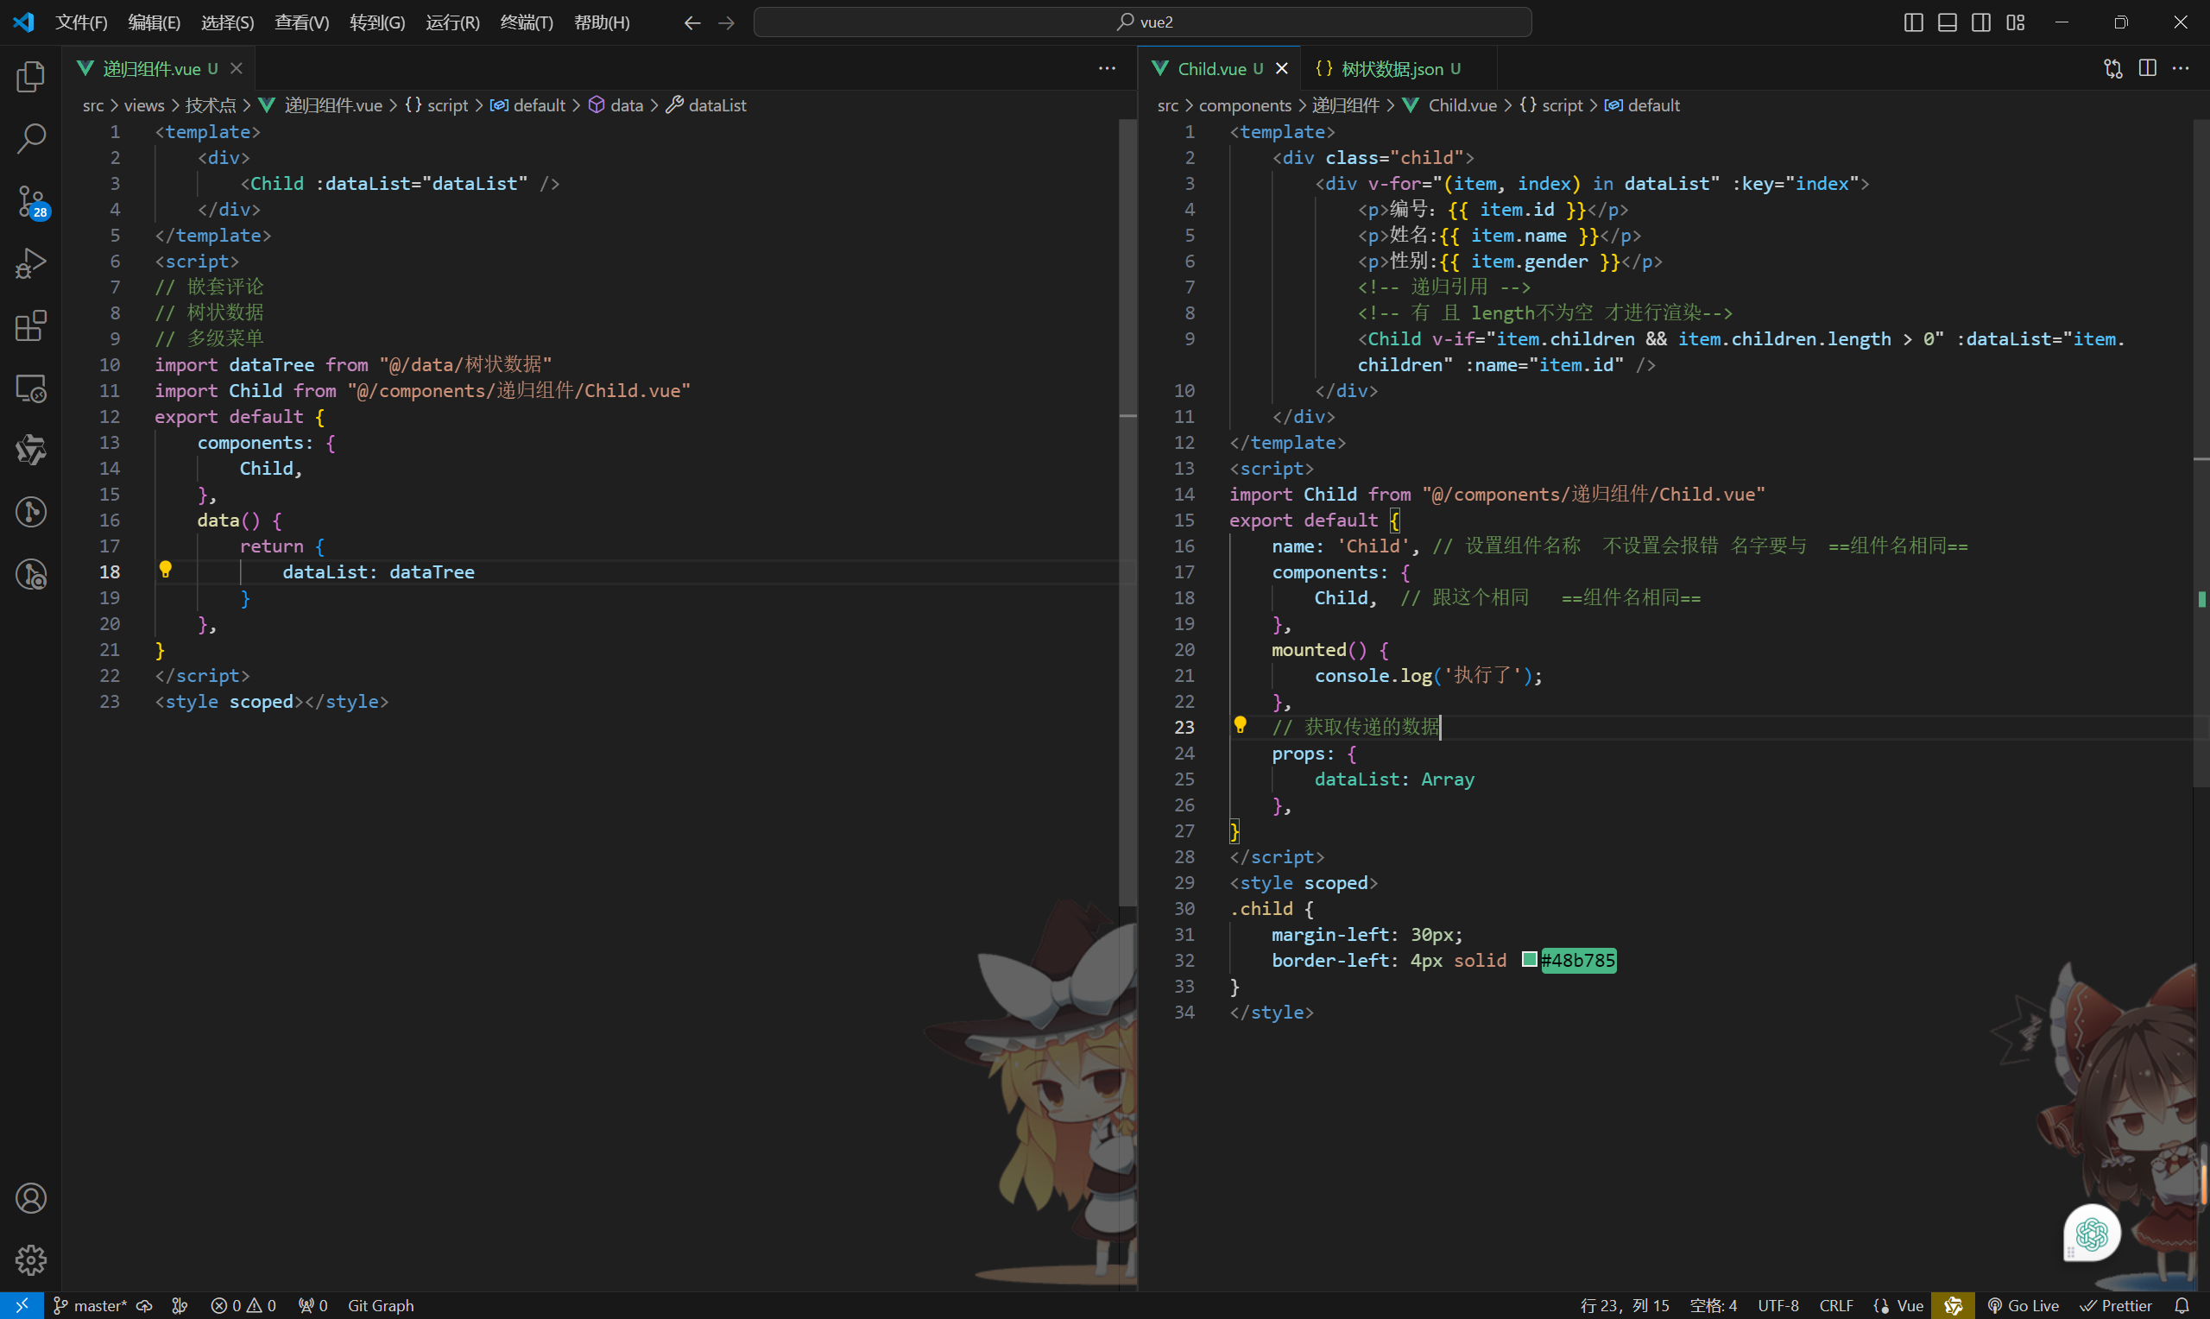Expand '递归组件' breadcrumb in right editor
The width and height of the screenshot is (2210, 1319).
tap(1345, 104)
